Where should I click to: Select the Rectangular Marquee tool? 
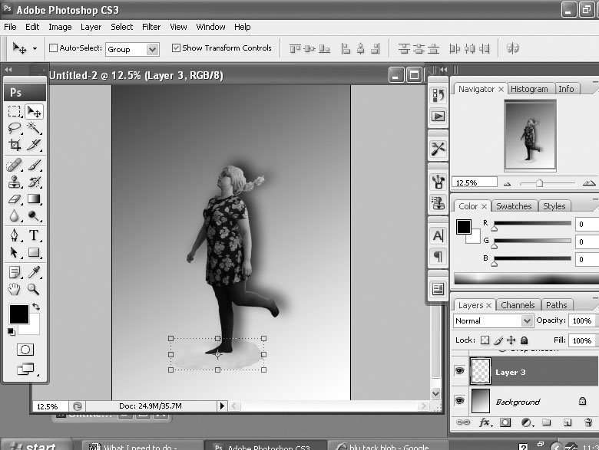click(x=14, y=111)
